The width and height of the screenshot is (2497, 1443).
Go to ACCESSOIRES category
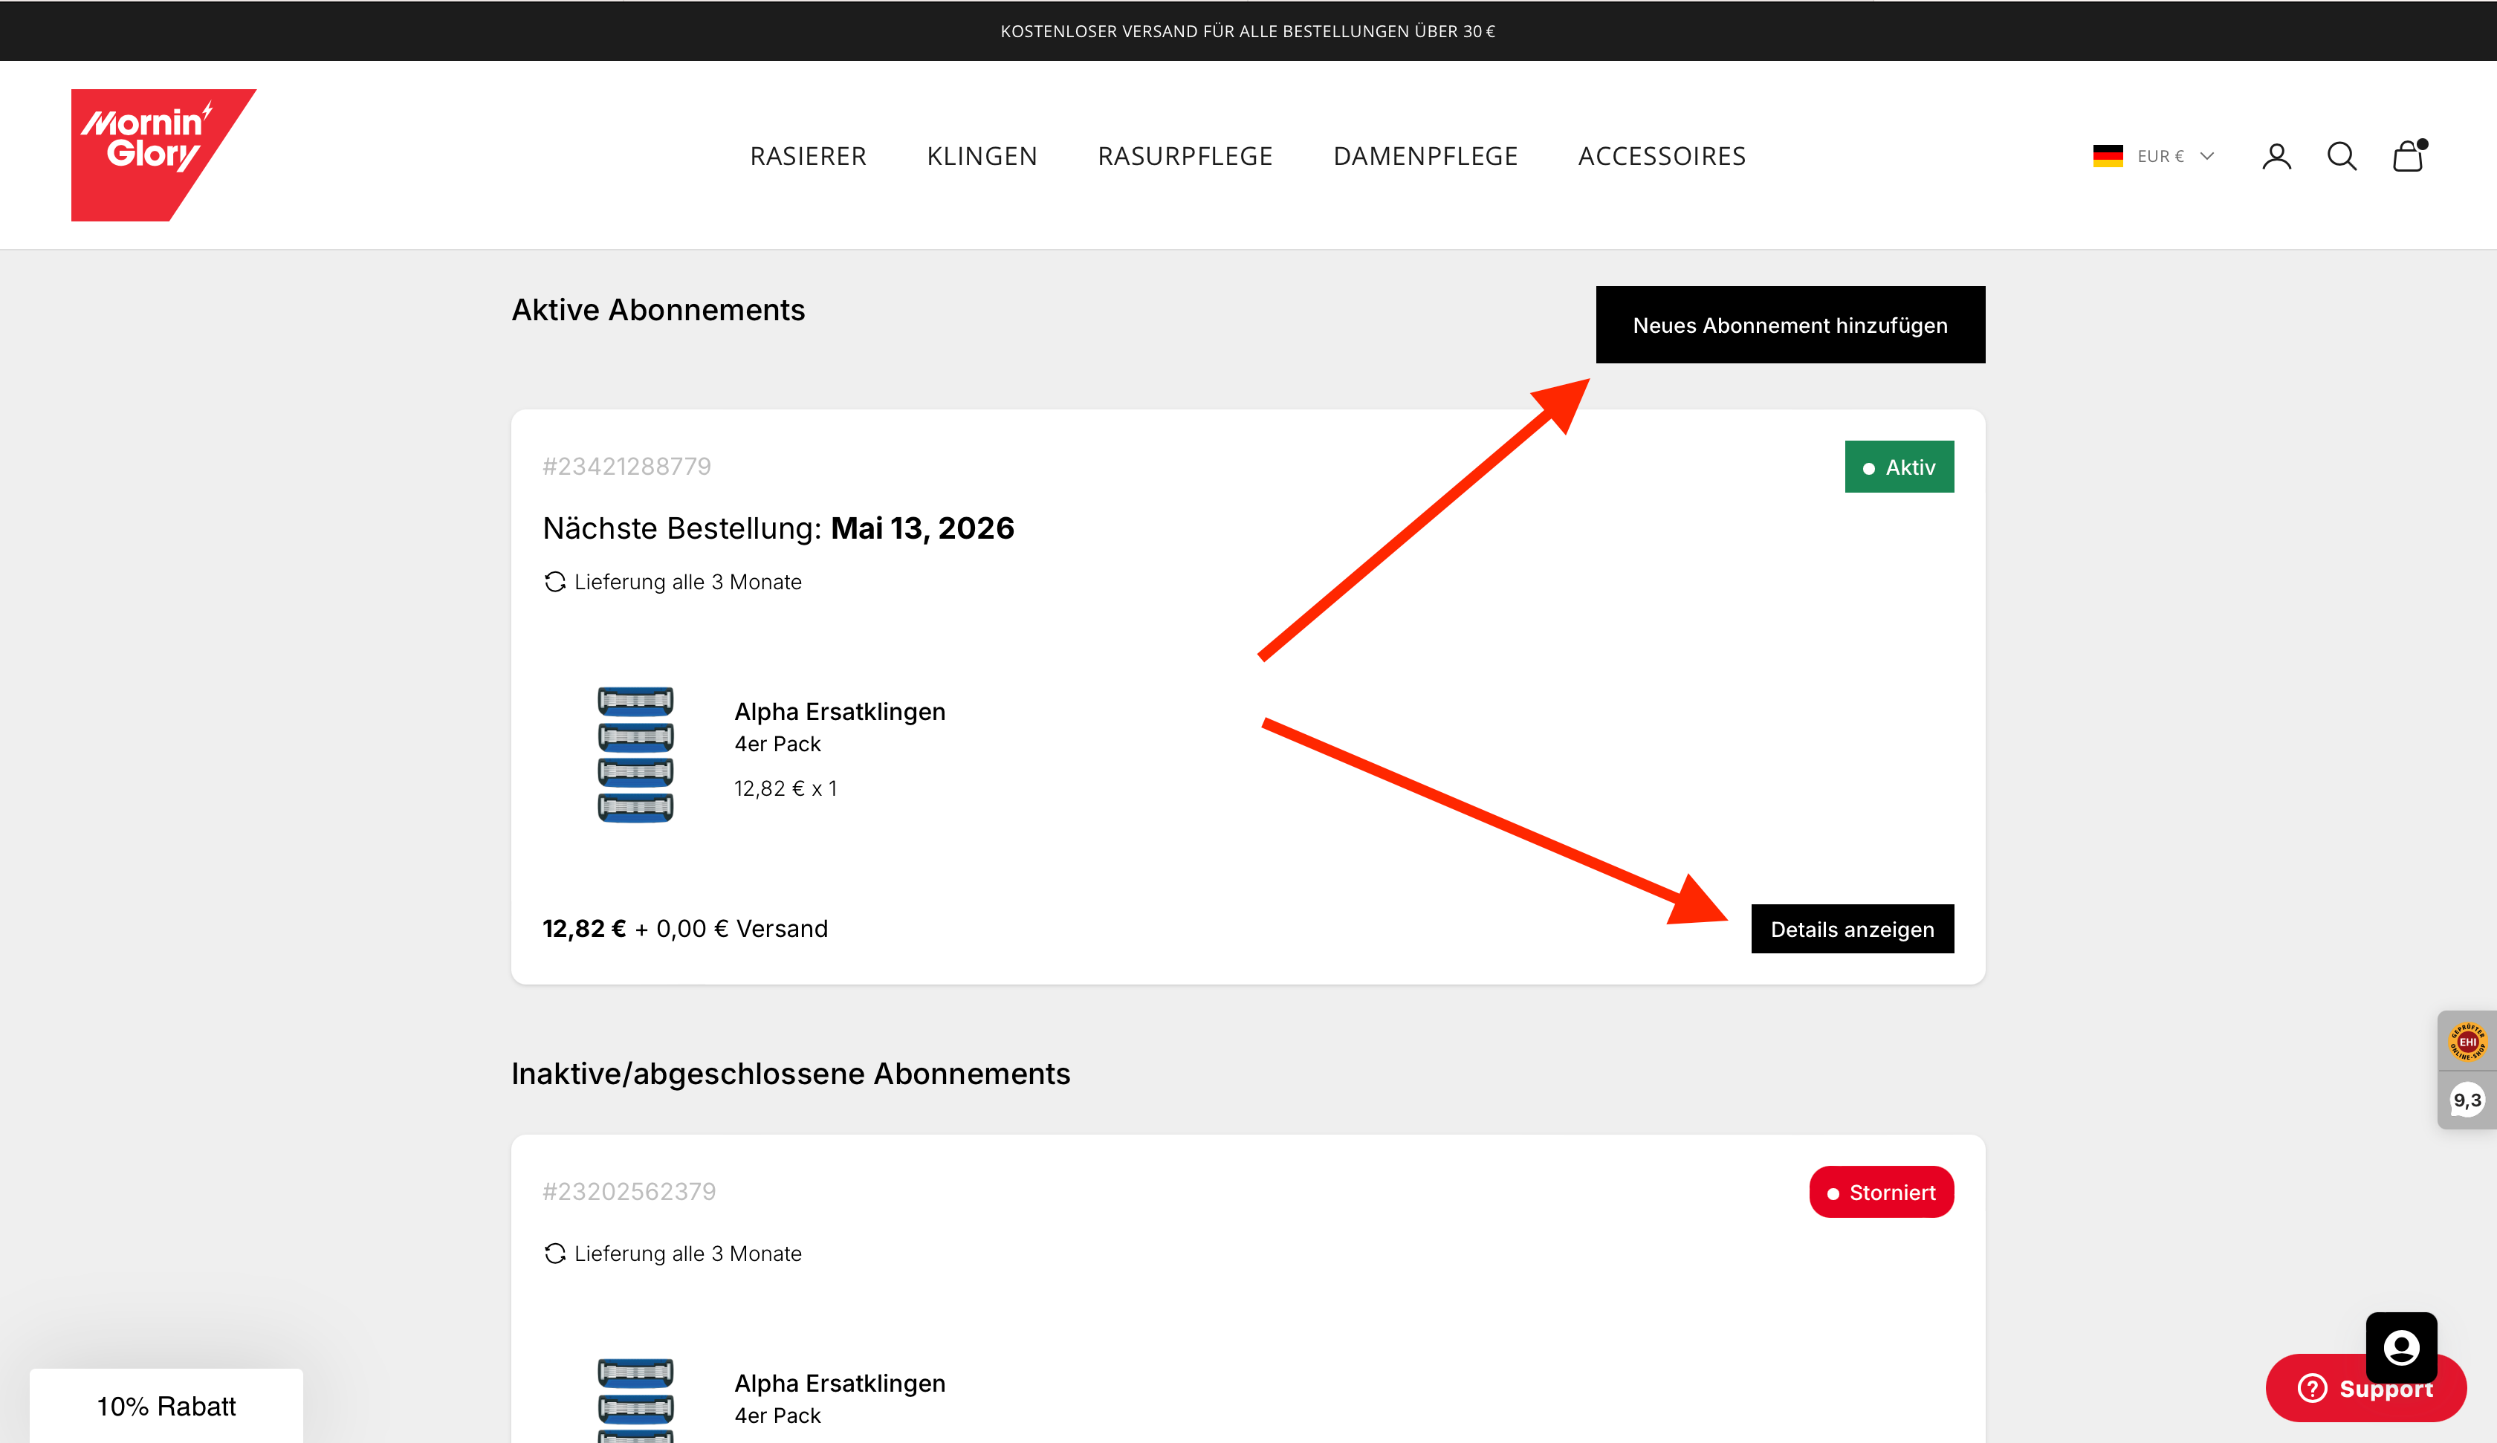[1662, 157]
